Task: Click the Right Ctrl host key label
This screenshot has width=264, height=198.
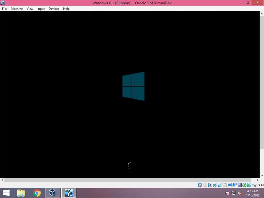Action: [258, 185]
